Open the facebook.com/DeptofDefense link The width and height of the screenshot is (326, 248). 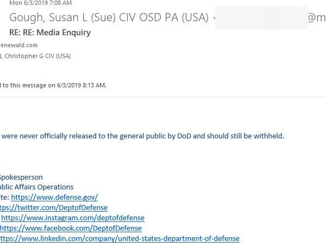(x=71, y=228)
